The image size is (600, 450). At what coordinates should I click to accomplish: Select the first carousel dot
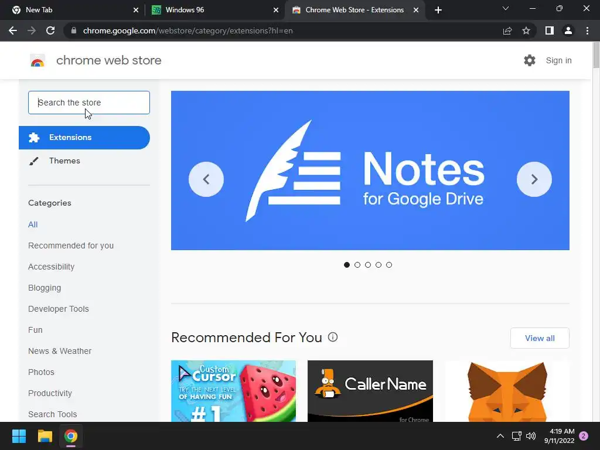(x=347, y=265)
